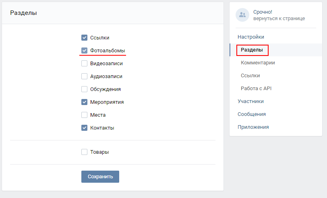
Task: Enable the Видеозаписи checkbox
Action: [x=84, y=64]
